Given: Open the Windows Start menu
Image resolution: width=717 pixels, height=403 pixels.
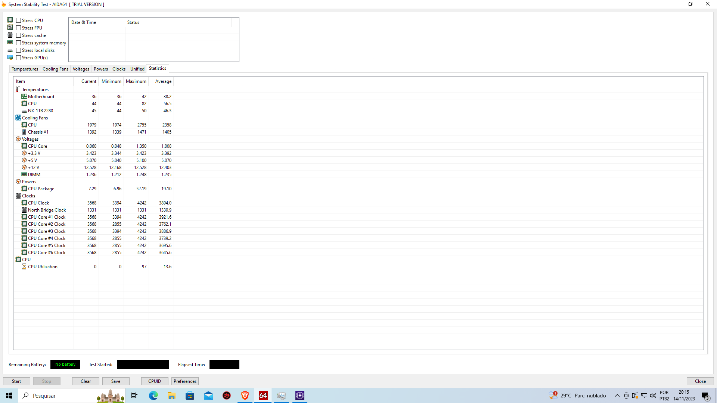Looking at the screenshot, I should tap(9, 396).
